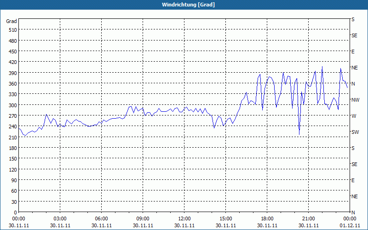368x230 pixels.
Task: Select the N compass label level with 360
Action: coord(353,84)
